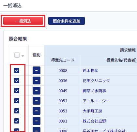Uncheck the checkbox for code 0049

point(17,91)
